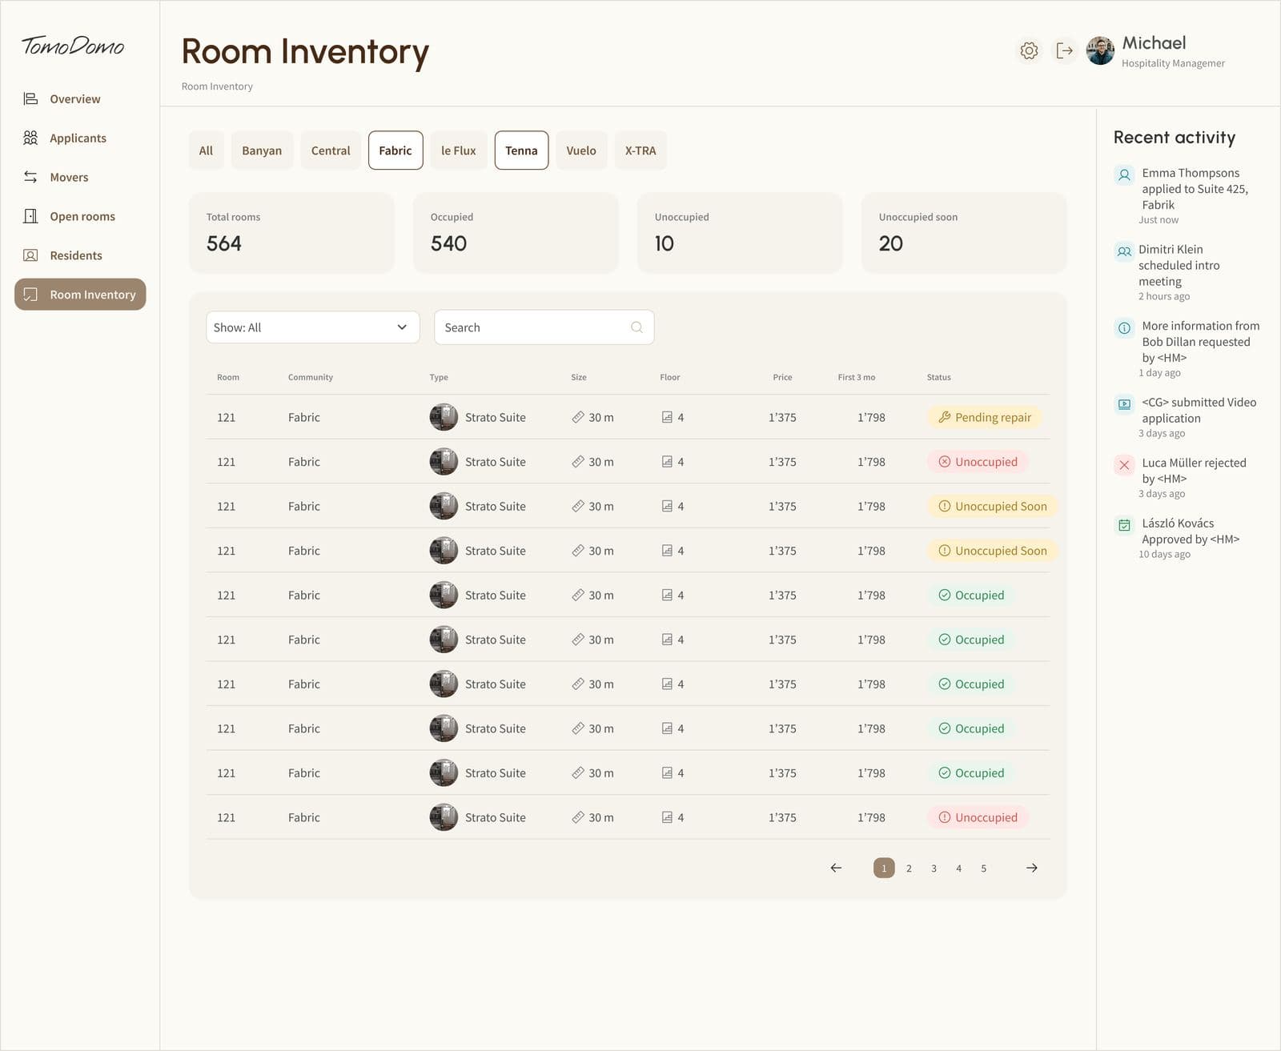The height and width of the screenshot is (1051, 1281).
Task: Click the Floor column header
Action: click(670, 377)
